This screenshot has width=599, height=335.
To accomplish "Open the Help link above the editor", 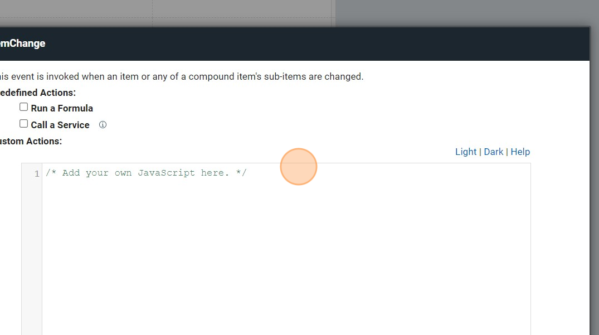I will (x=520, y=152).
